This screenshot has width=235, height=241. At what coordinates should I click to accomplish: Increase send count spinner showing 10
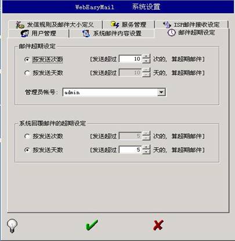click(x=146, y=57)
